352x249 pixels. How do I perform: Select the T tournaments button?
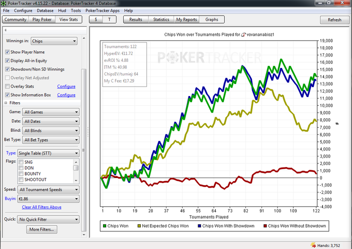click(109, 20)
